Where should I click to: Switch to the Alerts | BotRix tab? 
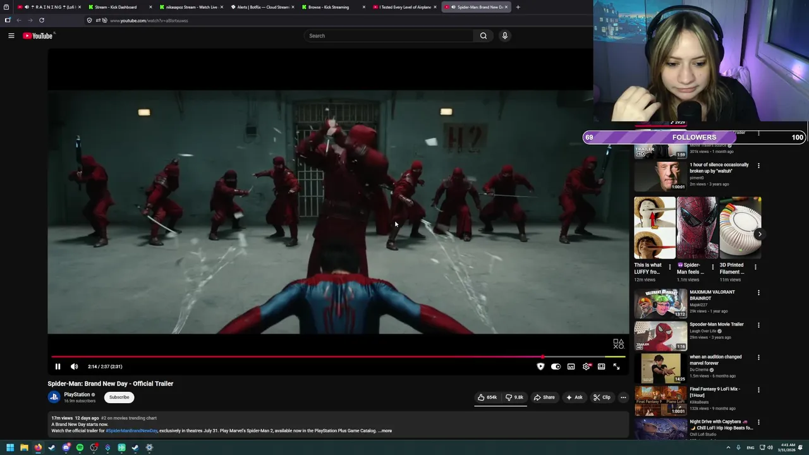[262, 7]
